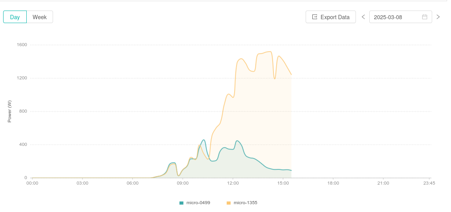
Task: Click the teal micro-0499 legend swatch
Action: [181, 203]
